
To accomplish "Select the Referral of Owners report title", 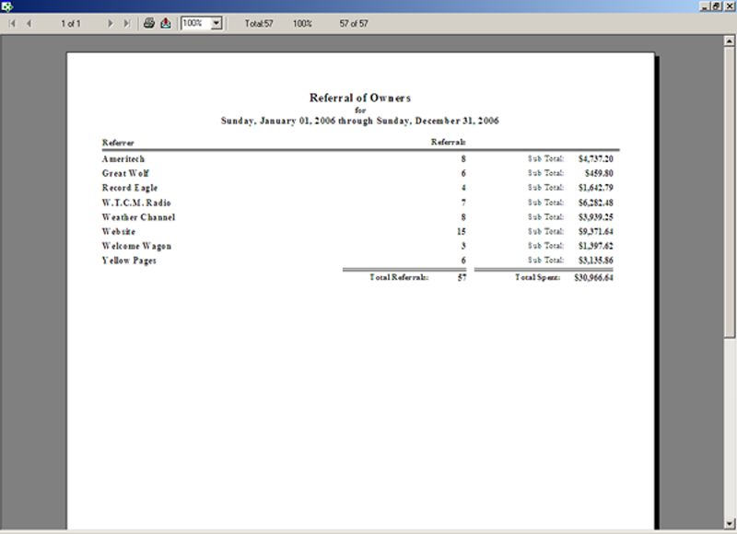I will tap(359, 97).
